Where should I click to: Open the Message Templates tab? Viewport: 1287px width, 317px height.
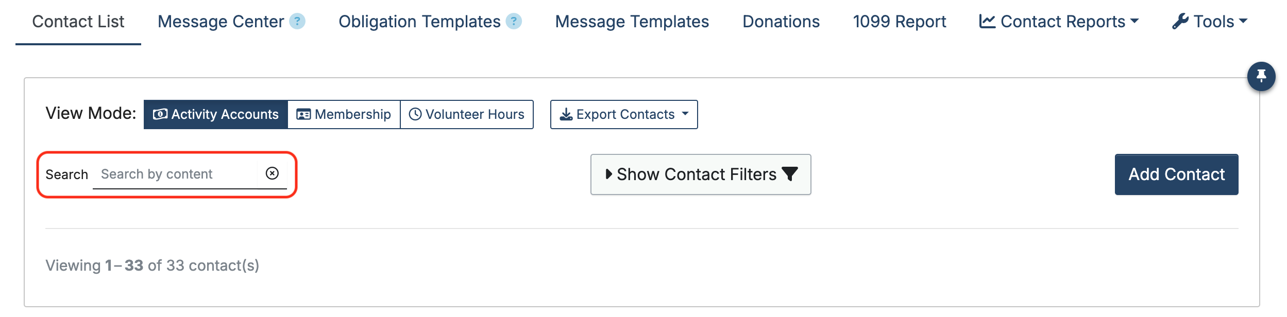pyautogui.click(x=632, y=22)
